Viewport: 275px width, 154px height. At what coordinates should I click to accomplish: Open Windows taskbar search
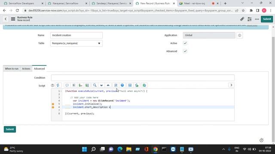pos(93,149)
